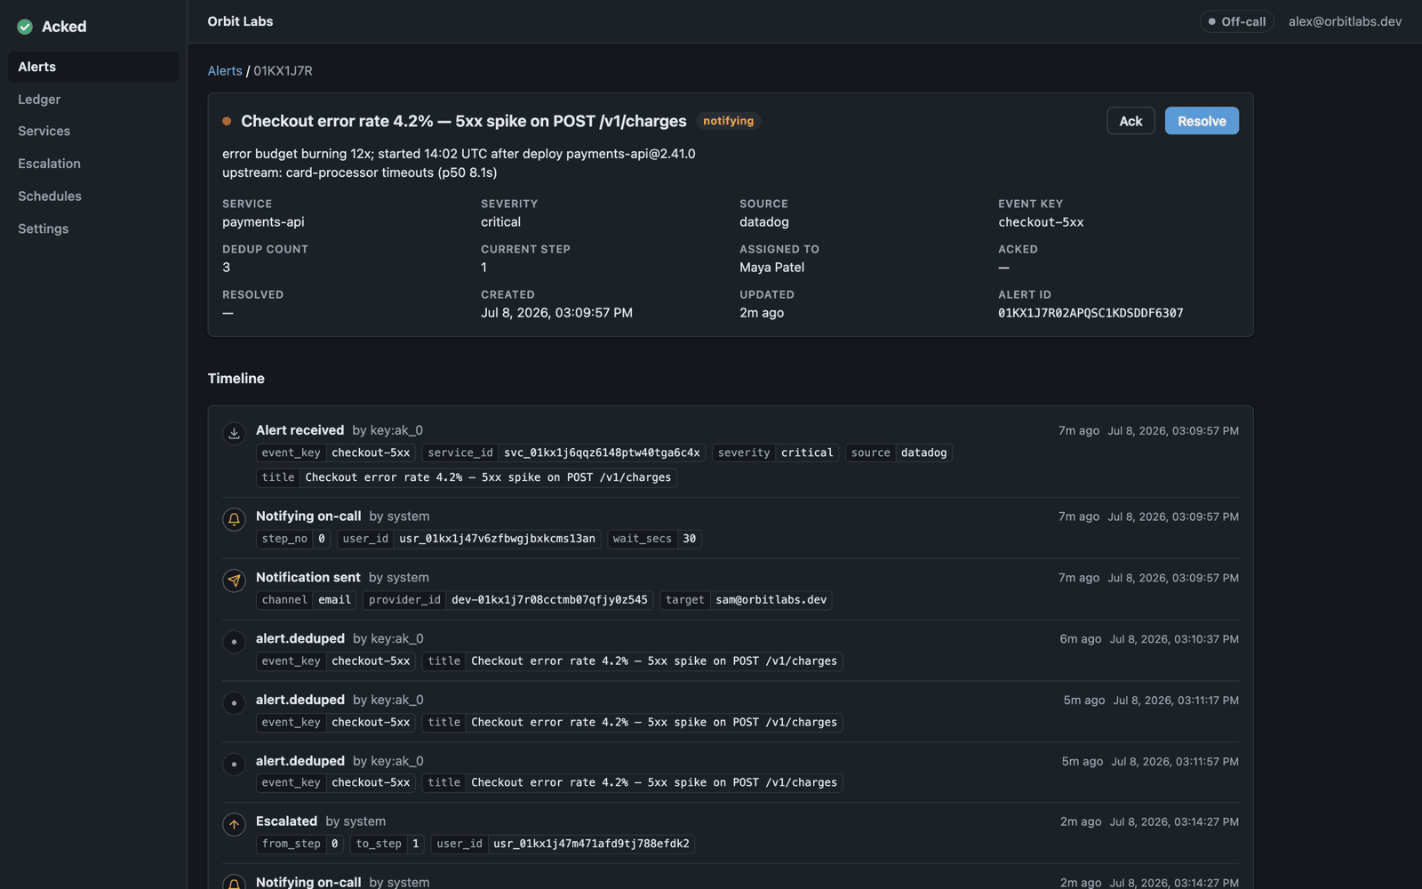The height and width of the screenshot is (889, 1422).
Task: Click the orange status dot beside alert title
Action: 227,121
